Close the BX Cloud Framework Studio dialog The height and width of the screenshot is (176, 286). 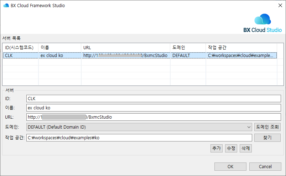[x=280, y=5]
